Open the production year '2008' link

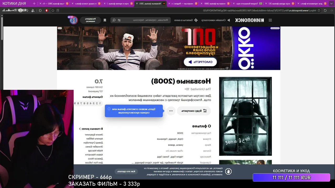(x=180, y=133)
